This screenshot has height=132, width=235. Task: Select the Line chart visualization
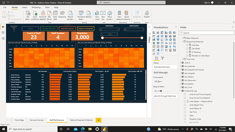154,36
